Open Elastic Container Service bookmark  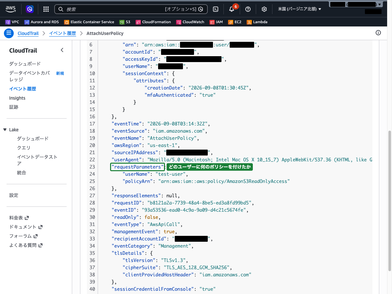pos(89,22)
